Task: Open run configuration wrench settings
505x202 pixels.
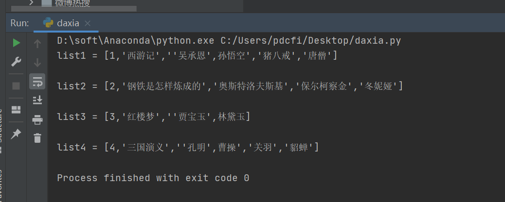Action: [16, 62]
